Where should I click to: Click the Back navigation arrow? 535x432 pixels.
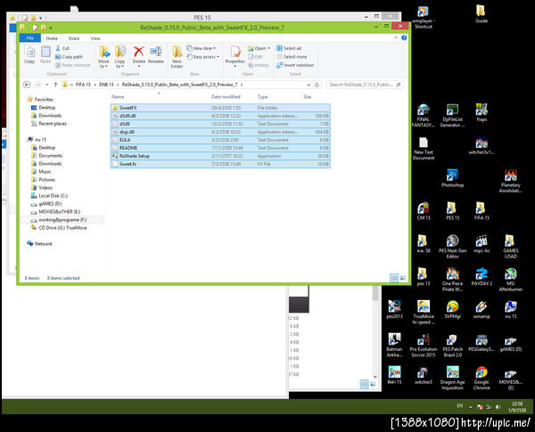tap(27, 85)
